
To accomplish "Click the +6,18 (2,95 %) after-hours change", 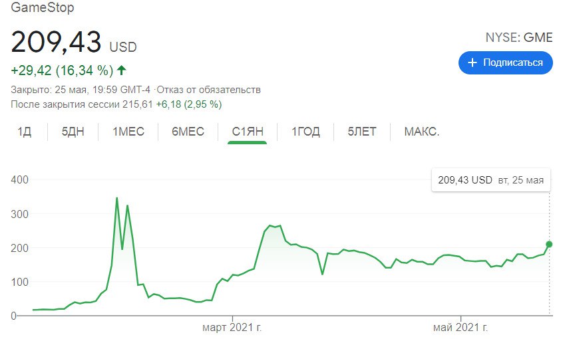I will [x=189, y=104].
